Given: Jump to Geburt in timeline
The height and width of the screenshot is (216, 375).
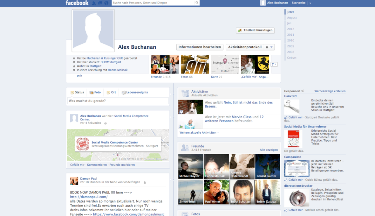Looking at the screenshot, I should pyautogui.click(x=291, y=58).
